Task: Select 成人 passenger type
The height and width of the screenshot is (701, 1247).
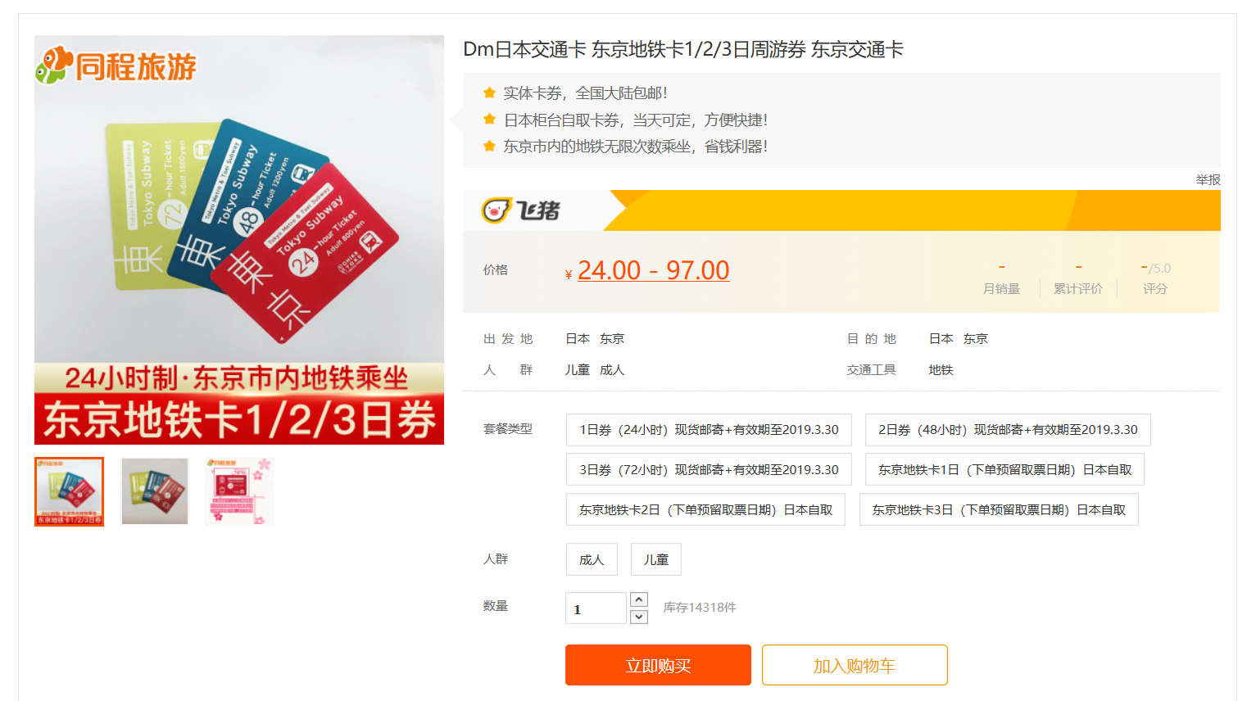Action: 592,560
